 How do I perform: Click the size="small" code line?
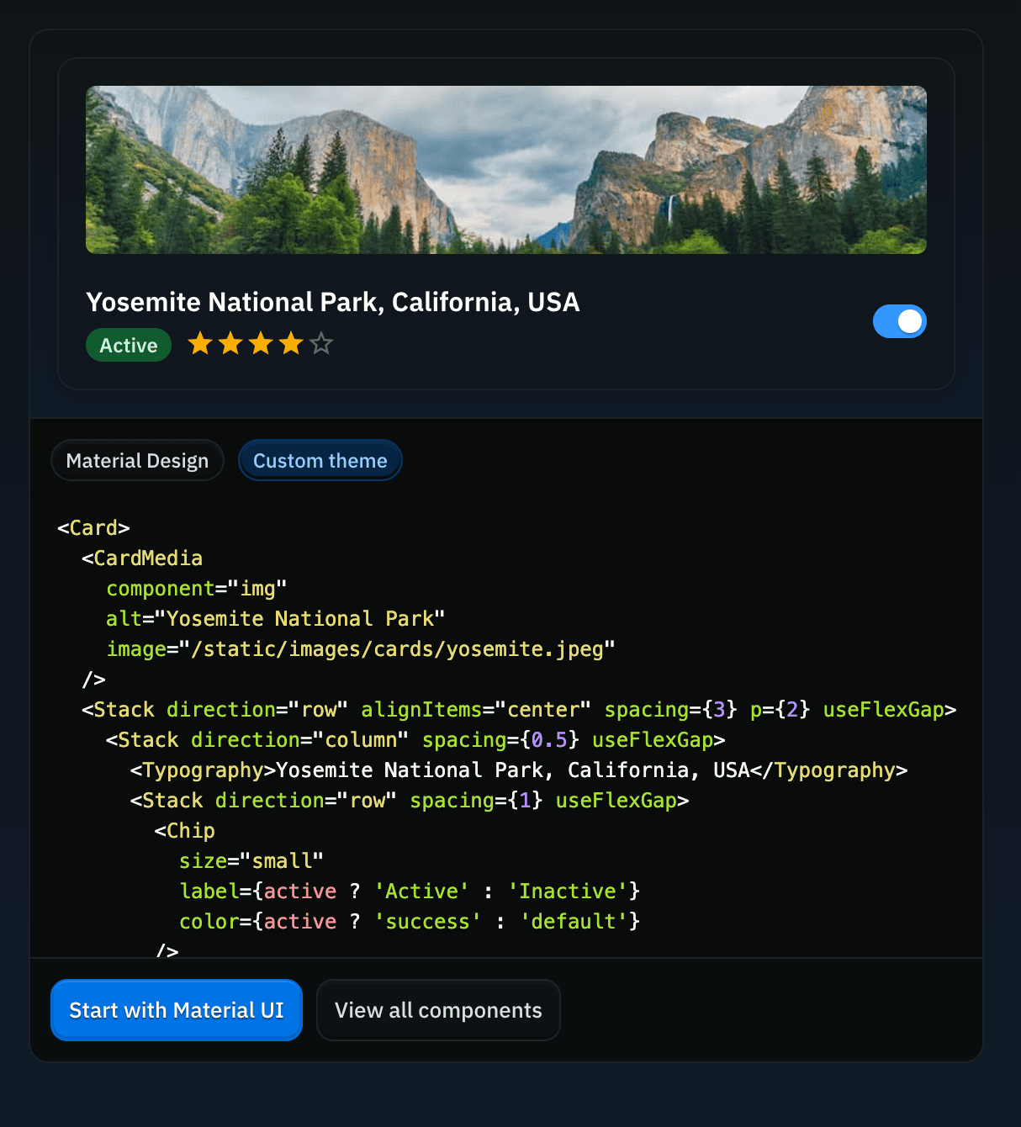pyautogui.click(x=251, y=861)
